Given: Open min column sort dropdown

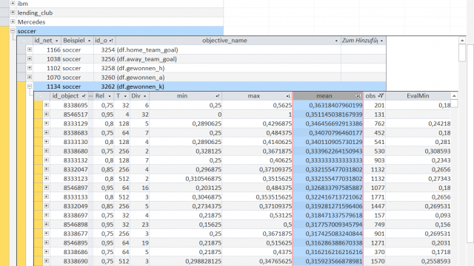Looking at the screenshot, I should click(218, 96).
